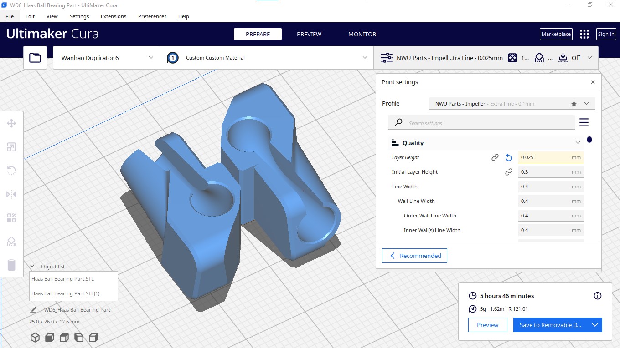Image resolution: width=620 pixels, height=348 pixels.
Task: Click the Preview button
Action: (x=488, y=325)
